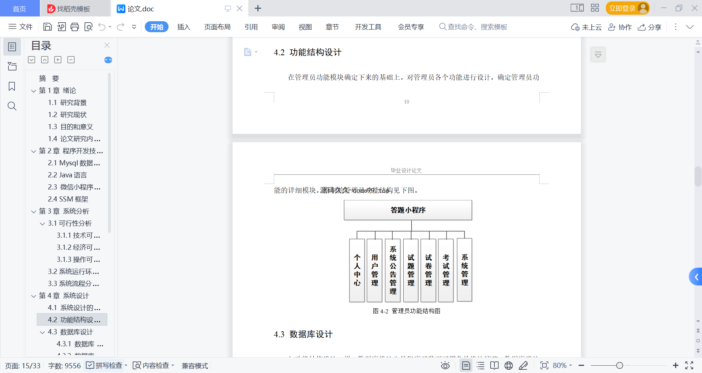This screenshot has height=373, width=702.
Task: Select the 插入 ribbon tab
Action: 184,27
